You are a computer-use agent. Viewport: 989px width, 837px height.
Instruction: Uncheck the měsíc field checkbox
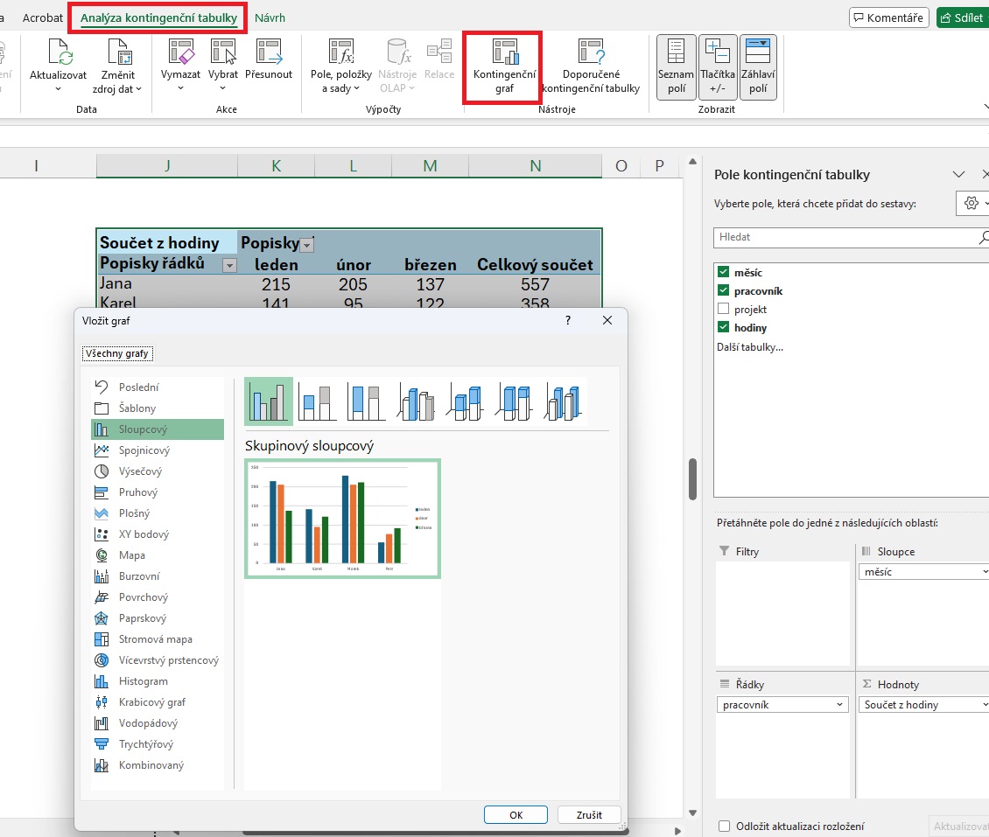pyautogui.click(x=723, y=272)
